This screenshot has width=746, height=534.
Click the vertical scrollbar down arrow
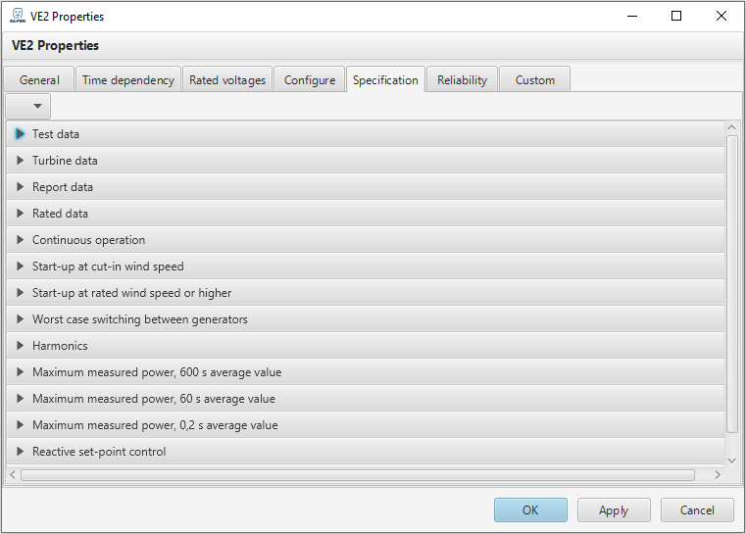coord(731,461)
